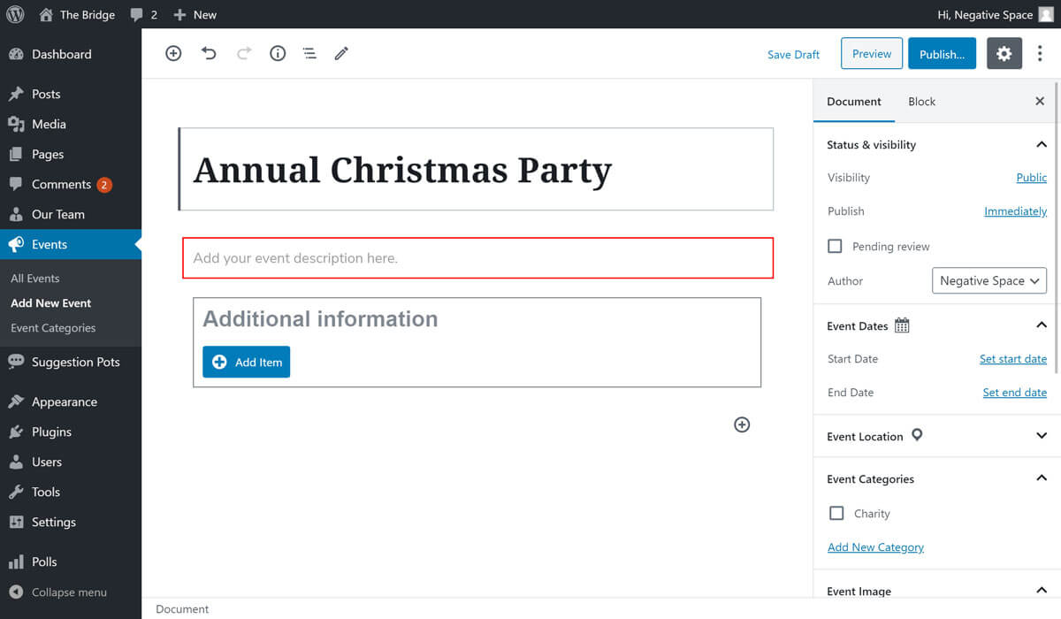The image size is (1061, 619).
Task: Switch to the Block tab
Action: pos(921,102)
